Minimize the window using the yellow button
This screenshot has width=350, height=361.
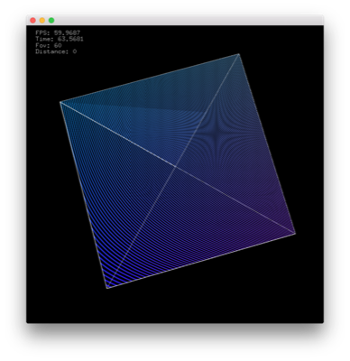click(42, 21)
